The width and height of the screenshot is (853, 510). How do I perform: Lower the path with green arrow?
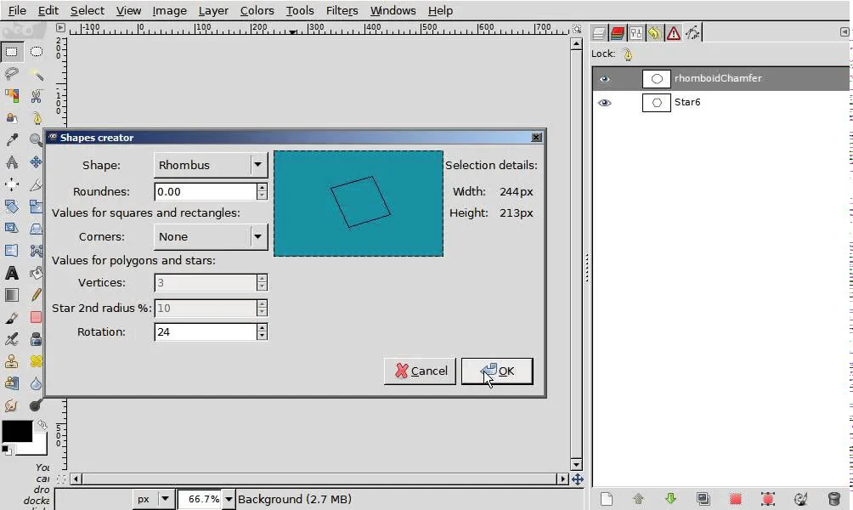coord(670,499)
